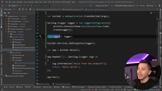Click the Commit checkmark icon

(28, 6)
